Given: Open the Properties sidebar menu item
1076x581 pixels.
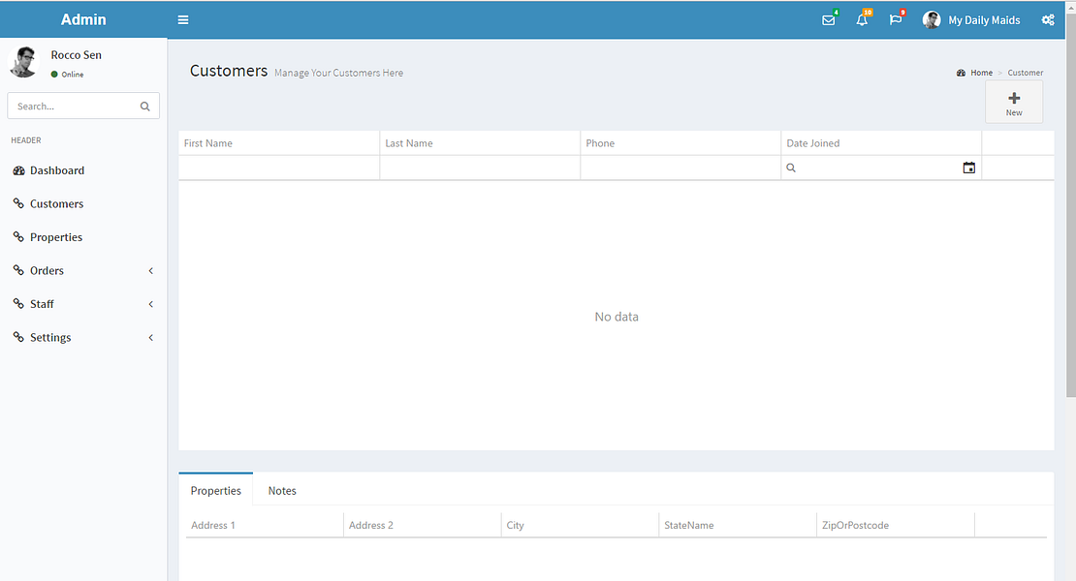Looking at the screenshot, I should click(83, 237).
